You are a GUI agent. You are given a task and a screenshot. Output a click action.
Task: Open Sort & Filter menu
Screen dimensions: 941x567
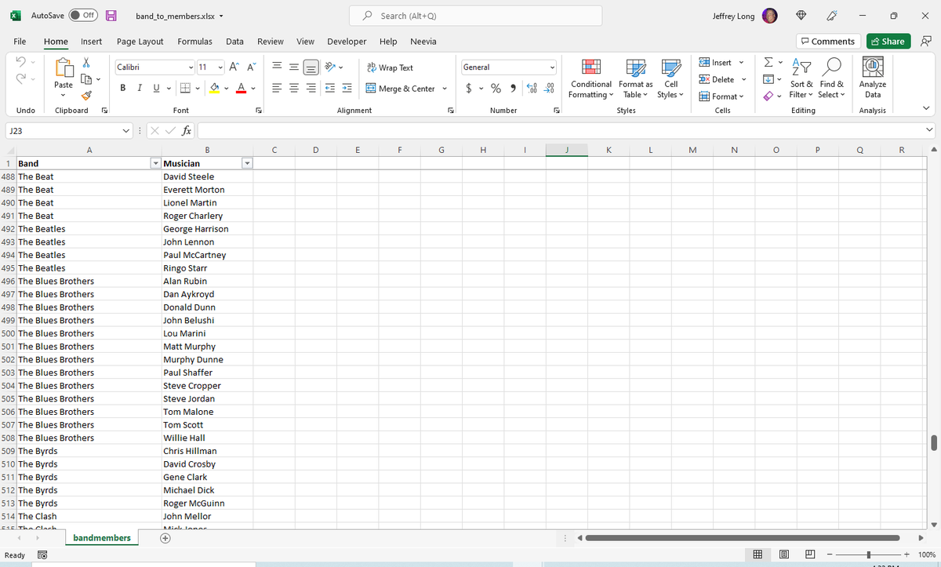coord(801,79)
